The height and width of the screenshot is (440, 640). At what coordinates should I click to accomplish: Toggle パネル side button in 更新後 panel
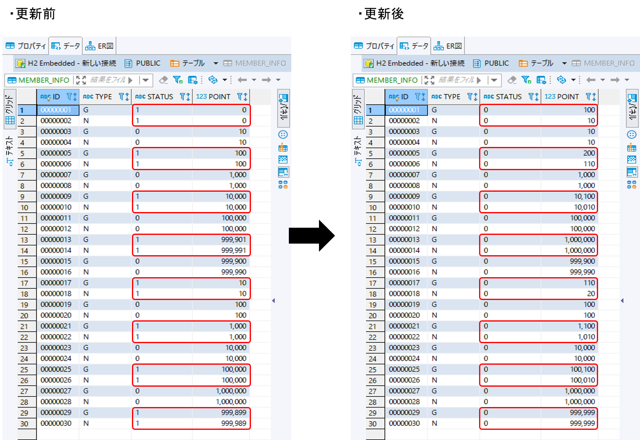click(632, 108)
